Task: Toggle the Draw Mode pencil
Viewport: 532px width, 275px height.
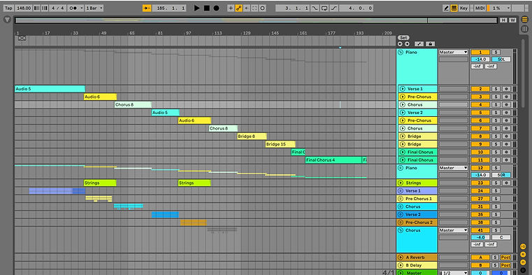Action: (446, 8)
